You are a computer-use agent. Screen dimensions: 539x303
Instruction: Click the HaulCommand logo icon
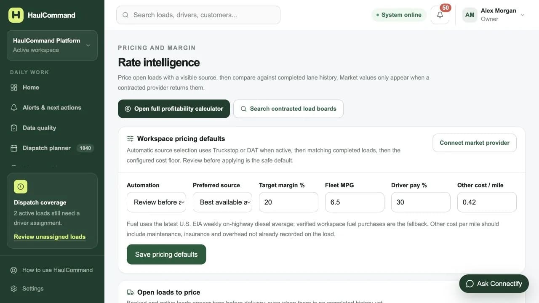coord(16,15)
